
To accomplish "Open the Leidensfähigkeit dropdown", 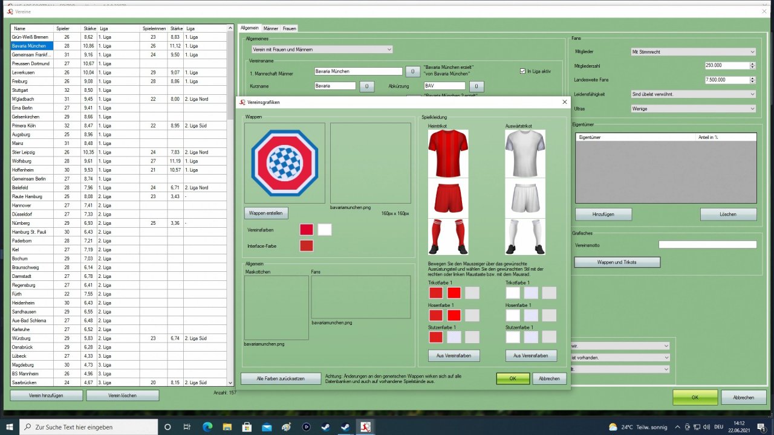I will tap(693, 94).
